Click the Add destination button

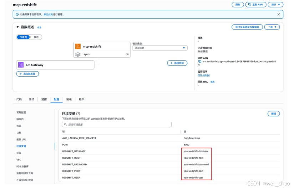tap(177, 63)
